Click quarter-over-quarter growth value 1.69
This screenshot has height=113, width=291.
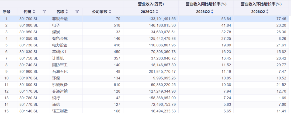pyautogui.click(x=283, y=98)
